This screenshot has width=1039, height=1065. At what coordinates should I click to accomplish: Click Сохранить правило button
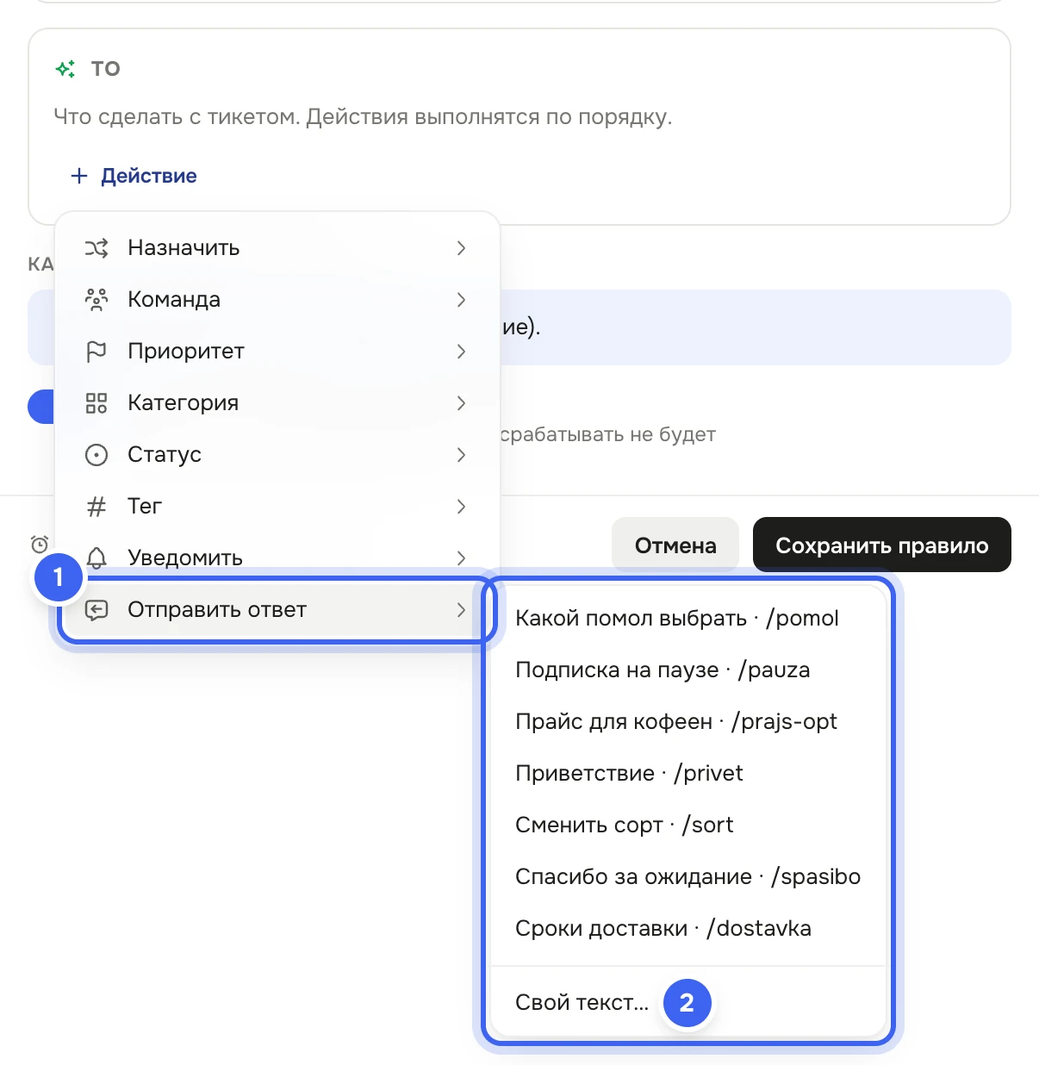click(x=882, y=545)
